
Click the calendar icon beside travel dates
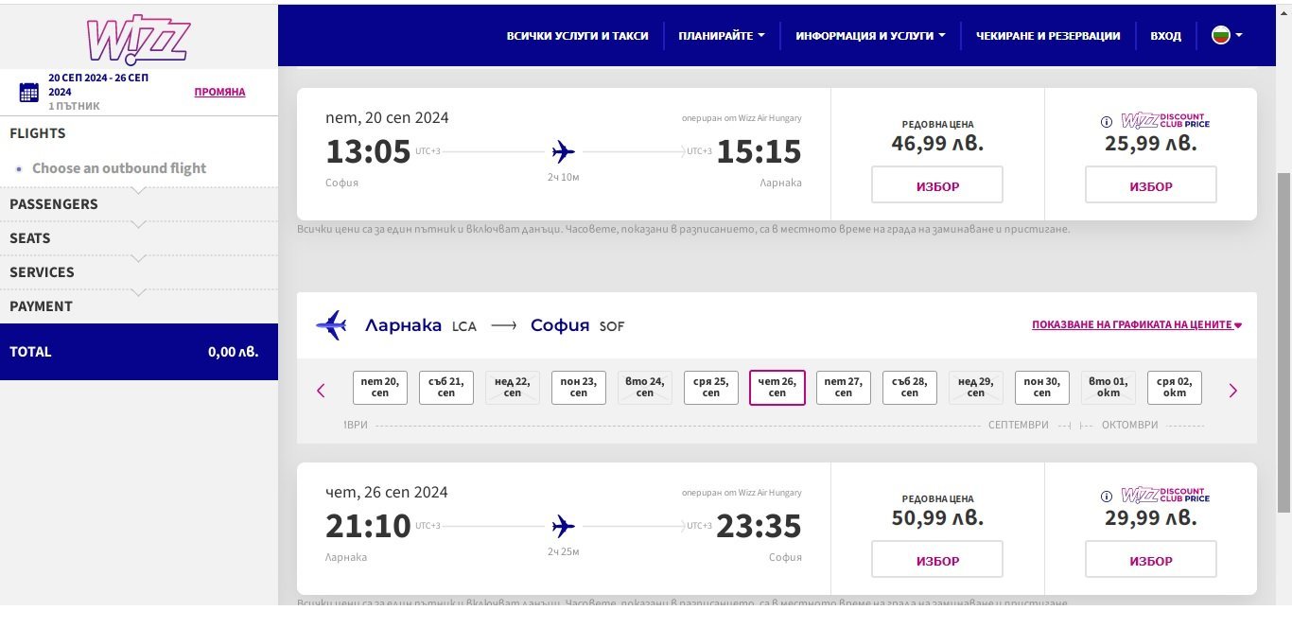click(29, 92)
